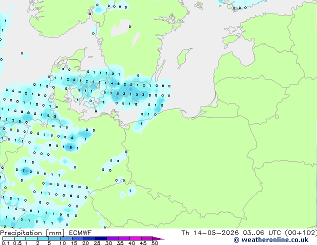The image size is (317, 245).
Task: Click the legend scale label '0.5'
Action: pyautogui.click(x=17, y=243)
